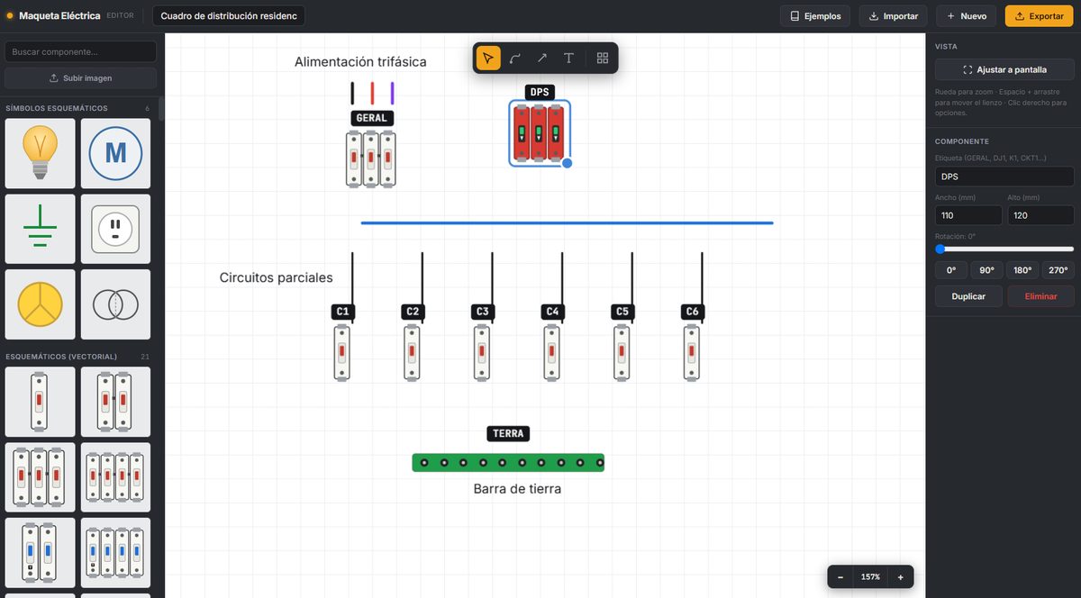Click the orange Exportar button
1081x598 pixels.
click(1040, 16)
